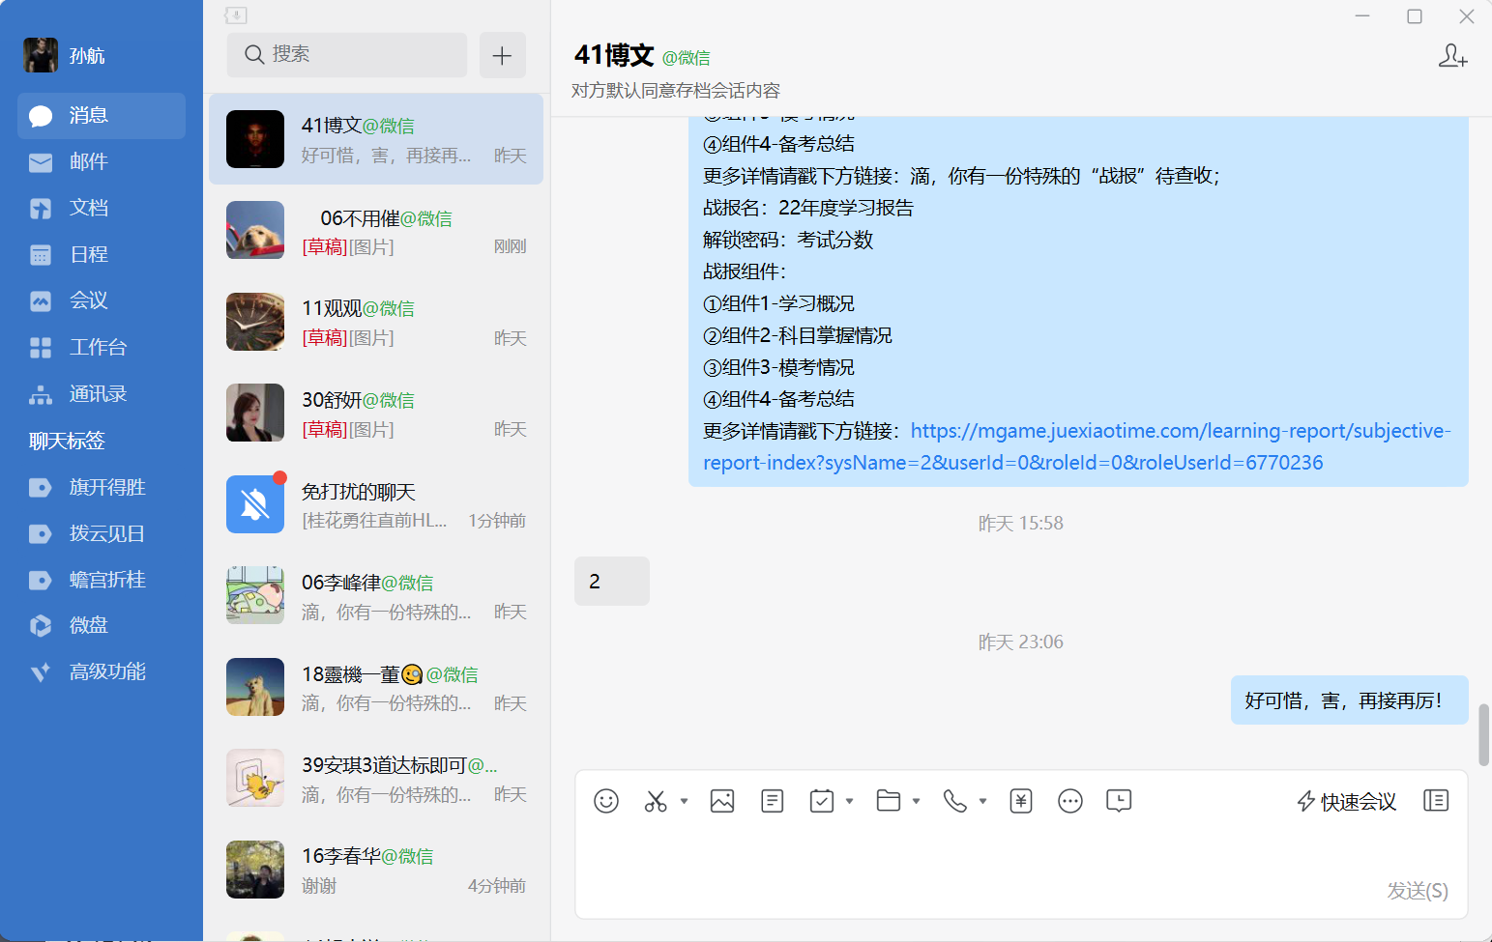Open the 消息 messages tab
The image size is (1492, 942).
(102, 116)
